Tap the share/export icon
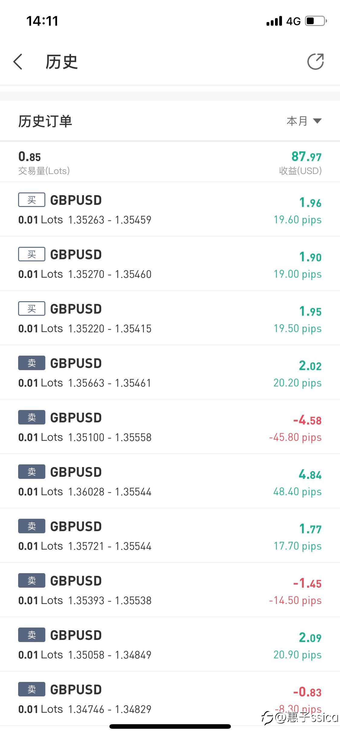Image resolution: width=340 pixels, height=736 pixels. click(x=315, y=62)
